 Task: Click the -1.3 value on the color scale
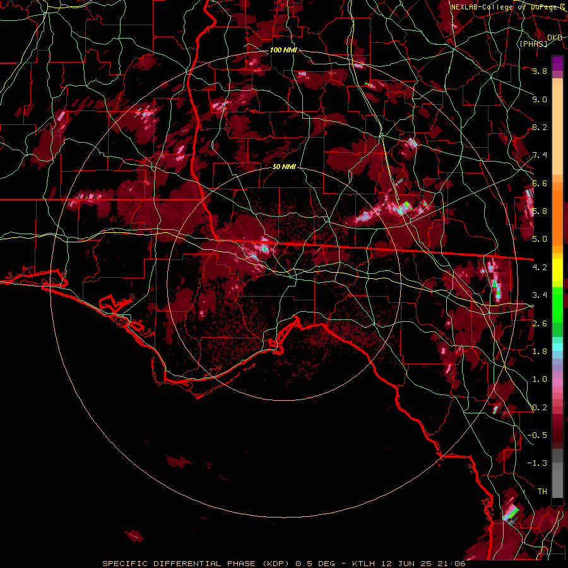point(537,463)
